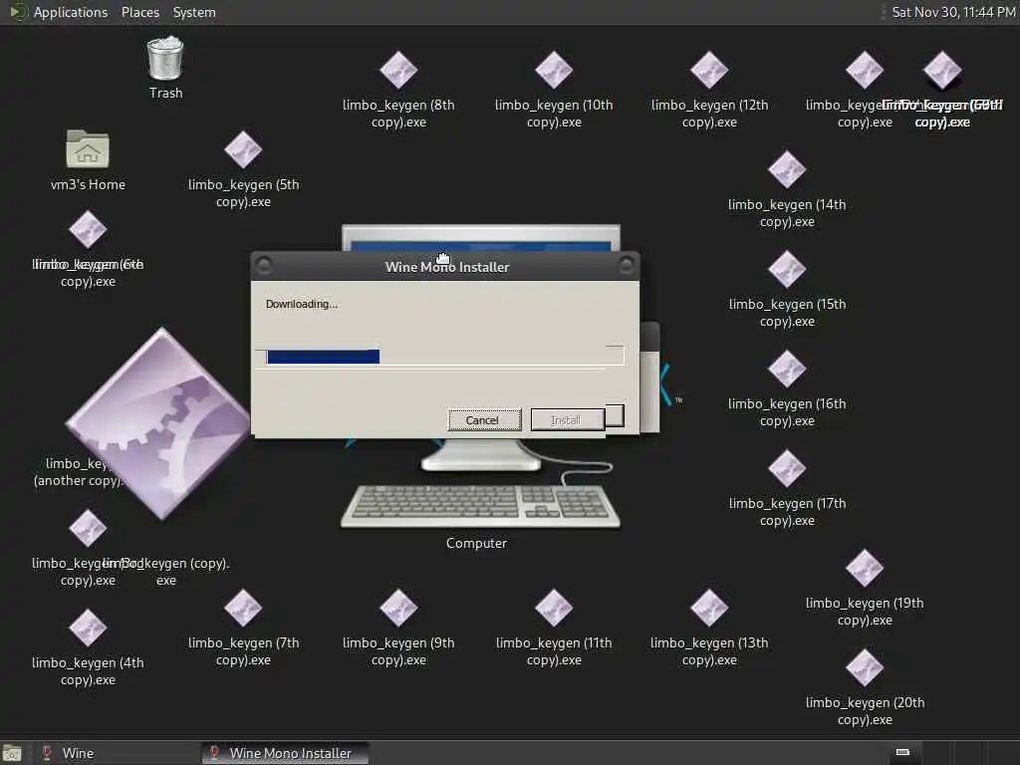
Task: Select limbo_keygen (11th copy).exe icon
Action: [554, 608]
